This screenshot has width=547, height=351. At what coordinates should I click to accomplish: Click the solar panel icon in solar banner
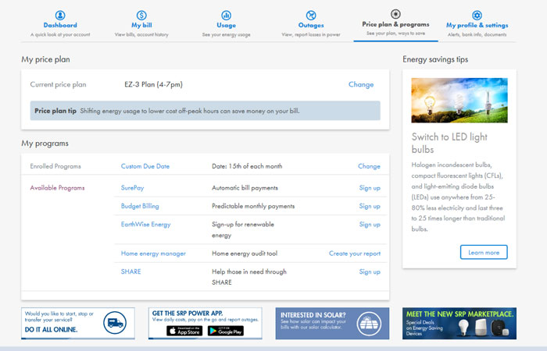coord(369,324)
